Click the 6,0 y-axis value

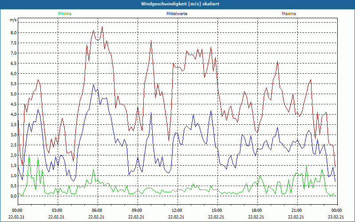pyautogui.click(x=14, y=73)
